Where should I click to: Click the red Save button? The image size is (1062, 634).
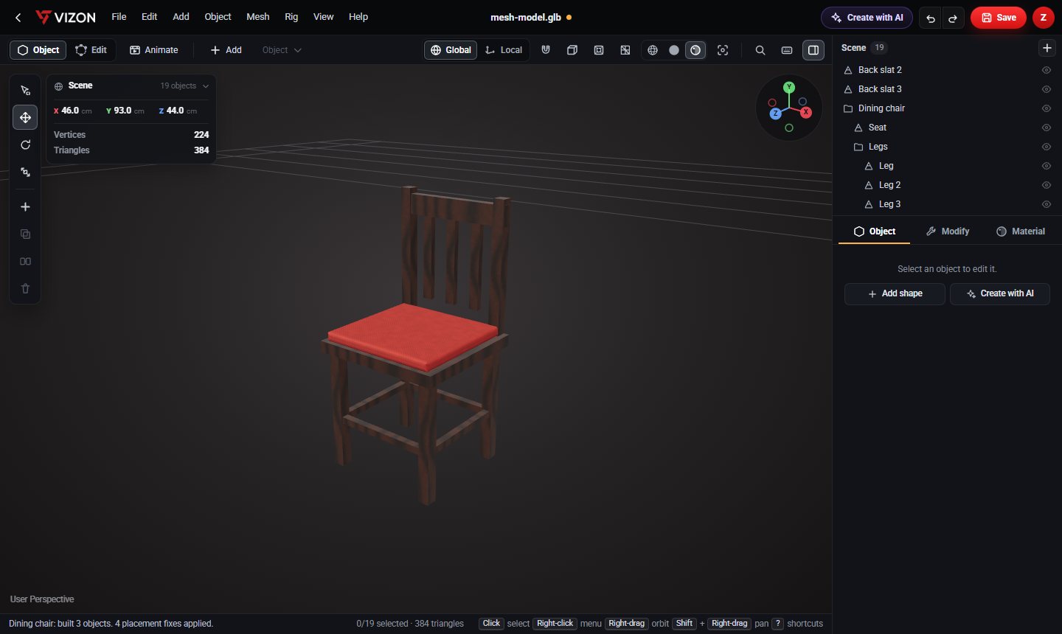pos(999,18)
